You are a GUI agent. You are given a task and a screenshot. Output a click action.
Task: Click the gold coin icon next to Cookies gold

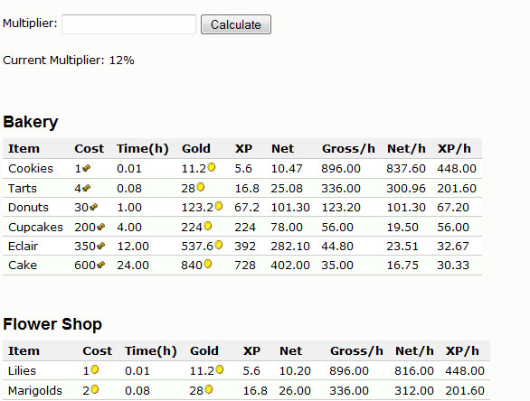pyautogui.click(x=212, y=167)
